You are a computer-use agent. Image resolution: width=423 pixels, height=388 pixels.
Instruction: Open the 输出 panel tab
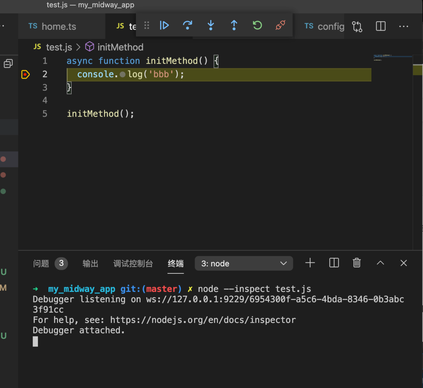click(90, 264)
